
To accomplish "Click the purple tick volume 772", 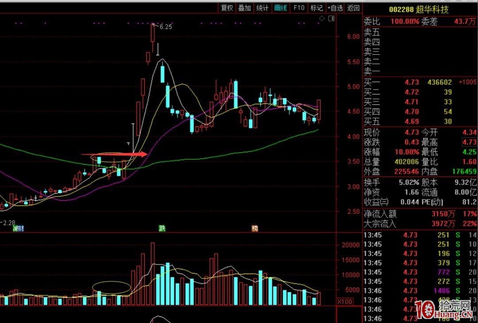I will click(443, 272).
